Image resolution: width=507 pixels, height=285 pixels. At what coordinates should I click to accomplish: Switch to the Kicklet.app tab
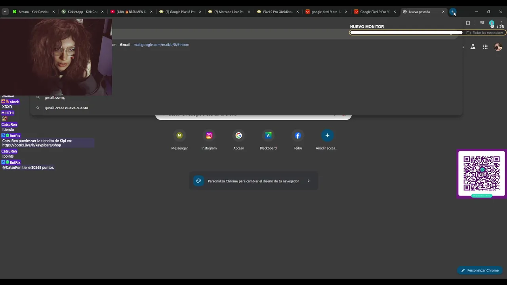(x=82, y=12)
